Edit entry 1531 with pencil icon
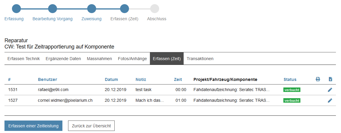 330,90
